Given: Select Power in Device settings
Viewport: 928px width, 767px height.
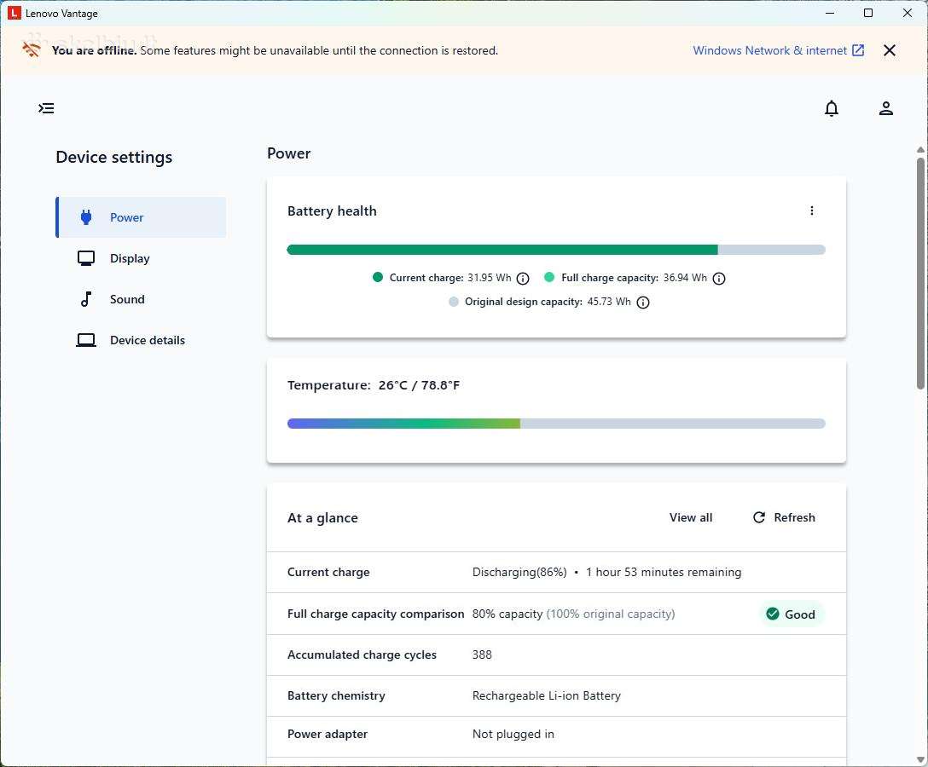Looking at the screenshot, I should 141,217.
